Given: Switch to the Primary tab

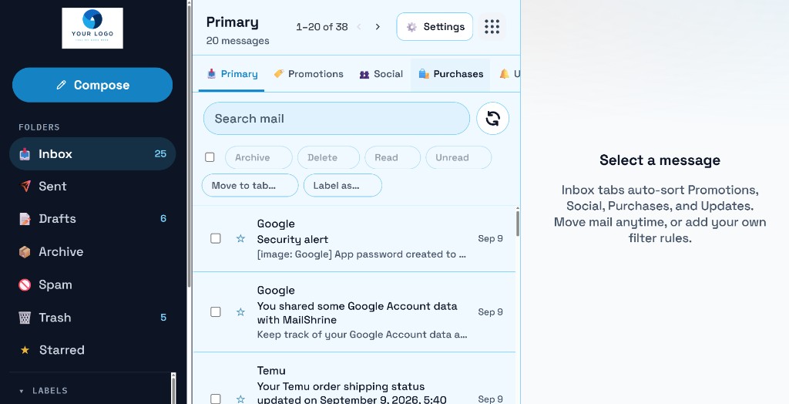Looking at the screenshot, I should 232,74.
